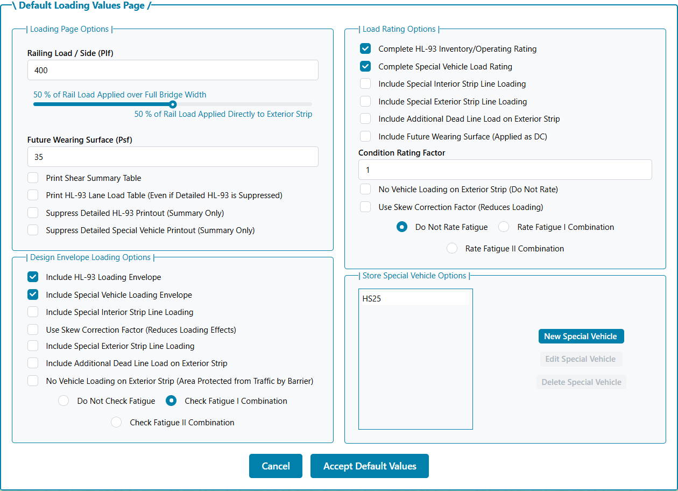Toggle Complete Special Vehicle Load Rating
Image resolution: width=678 pixels, height=491 pixels.
pyautogui.click(x=365, y=67)
